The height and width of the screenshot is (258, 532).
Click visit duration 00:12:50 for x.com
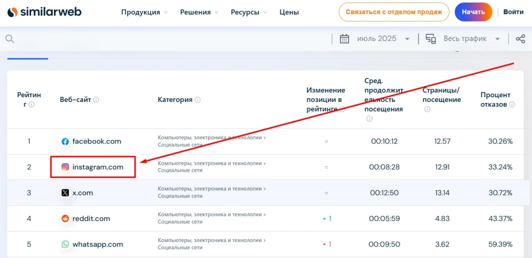pyautogui.click(x=384, y=193)
